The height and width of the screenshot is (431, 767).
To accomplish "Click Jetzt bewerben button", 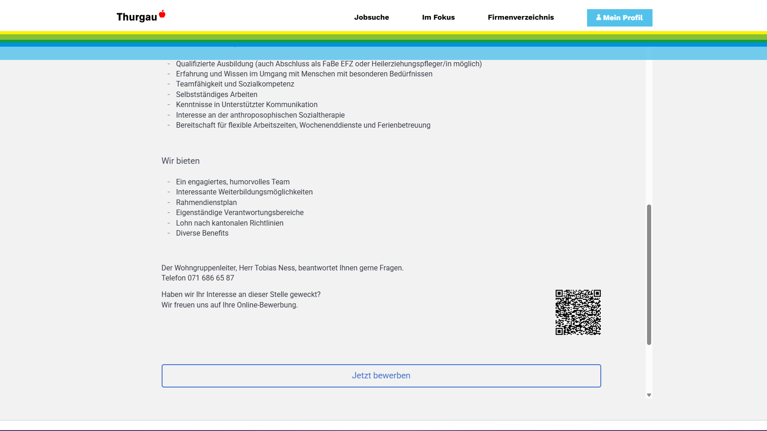I will click(x=381, y=376).
